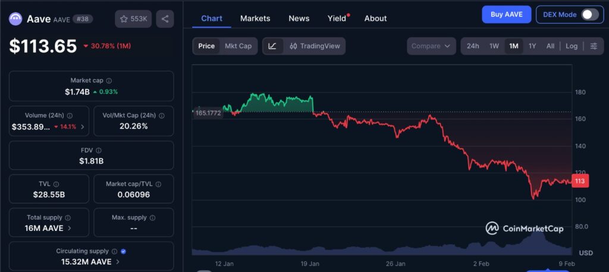This screenshot has width=609, height=272.
Task: Show TVL info icon
Action: [x=56, y=184]
